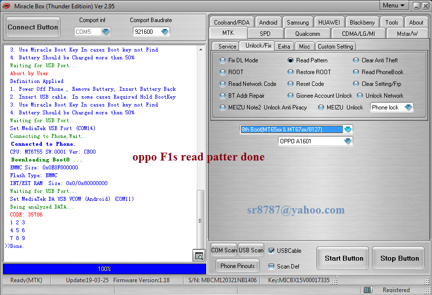This screenshot has width=432, height=295.
Task: Open Phone Pinouts
Action: [x=238, y=266]
